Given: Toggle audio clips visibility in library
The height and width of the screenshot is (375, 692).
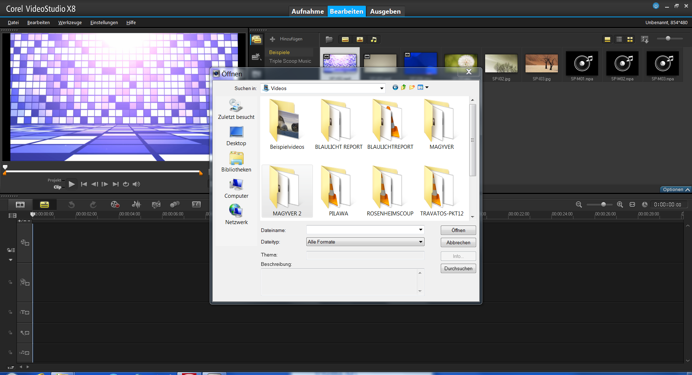Looking at the screenshot, I should pyautogui.click(x=374, y=39).
